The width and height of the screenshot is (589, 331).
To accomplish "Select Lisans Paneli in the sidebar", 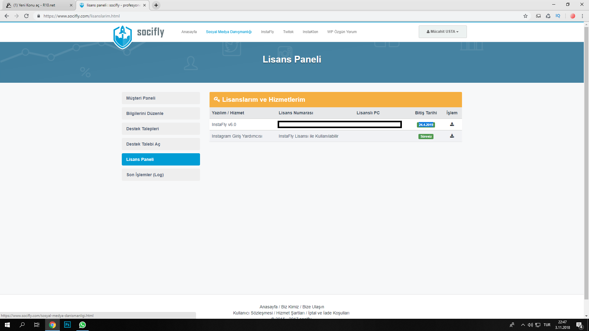I will pyautogui.click(x=161, y=159).
